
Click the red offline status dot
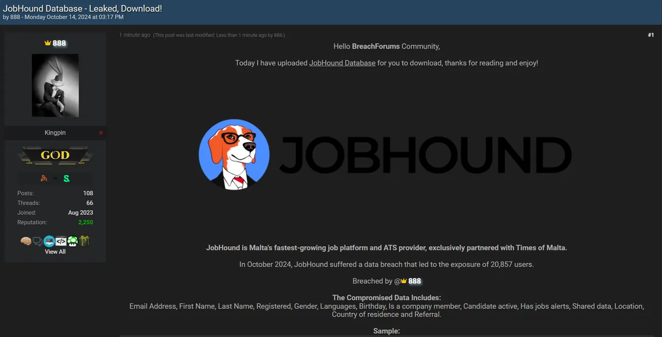click(101, 133)
